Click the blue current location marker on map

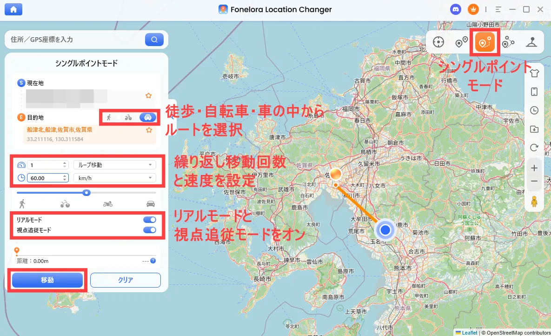coord(385,230)
